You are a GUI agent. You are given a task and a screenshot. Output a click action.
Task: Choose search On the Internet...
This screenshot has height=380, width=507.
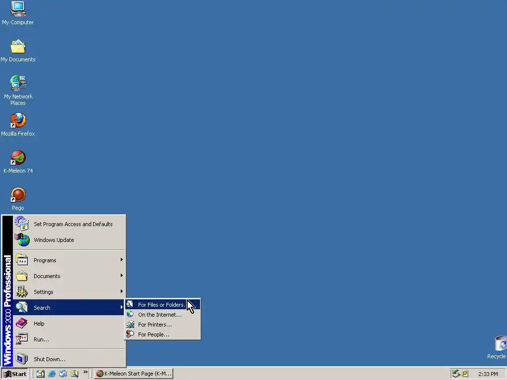tap(162, 314)
